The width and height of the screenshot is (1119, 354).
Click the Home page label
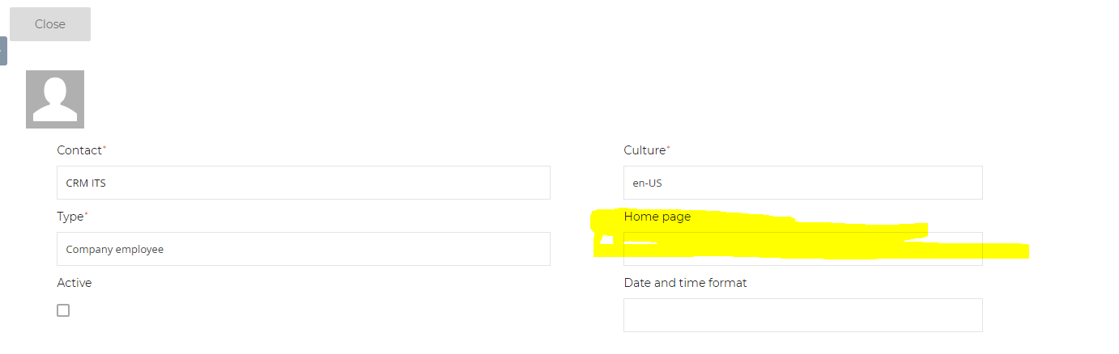(657, 217)
